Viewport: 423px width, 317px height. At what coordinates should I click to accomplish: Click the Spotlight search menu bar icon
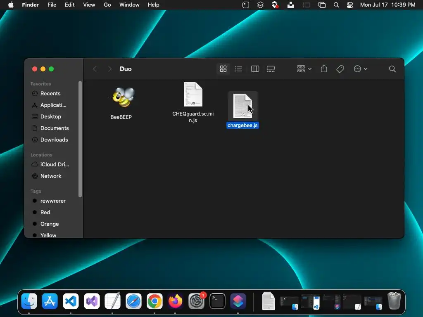click(336, 5)
